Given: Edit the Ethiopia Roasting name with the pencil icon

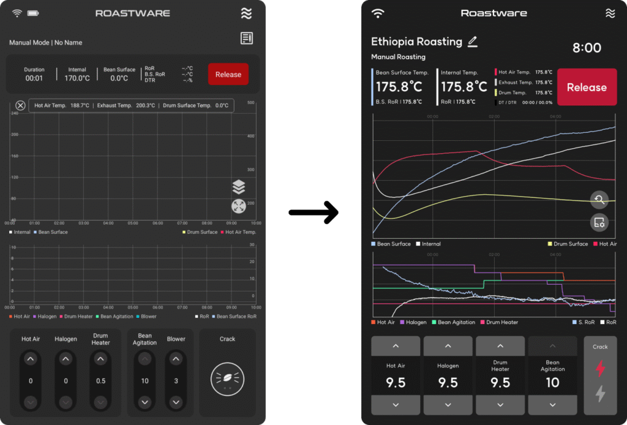Looking at the screenshot, I should 473,42.
